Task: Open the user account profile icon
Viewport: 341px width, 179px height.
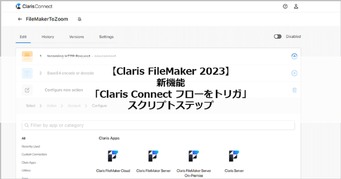Action: pyautogui.click(x=296, y=6)
